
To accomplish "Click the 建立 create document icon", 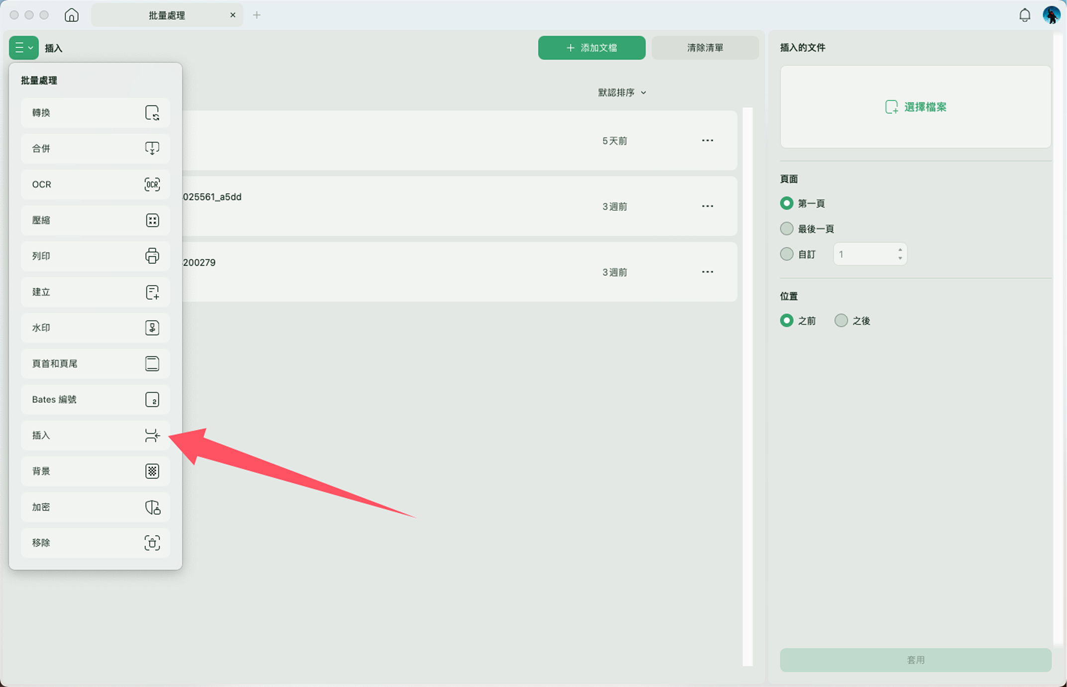I will click(x=152, y=292).
